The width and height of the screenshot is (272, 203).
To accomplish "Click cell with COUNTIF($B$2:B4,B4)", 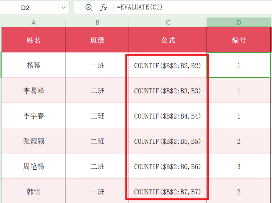I will coord(168,116).
